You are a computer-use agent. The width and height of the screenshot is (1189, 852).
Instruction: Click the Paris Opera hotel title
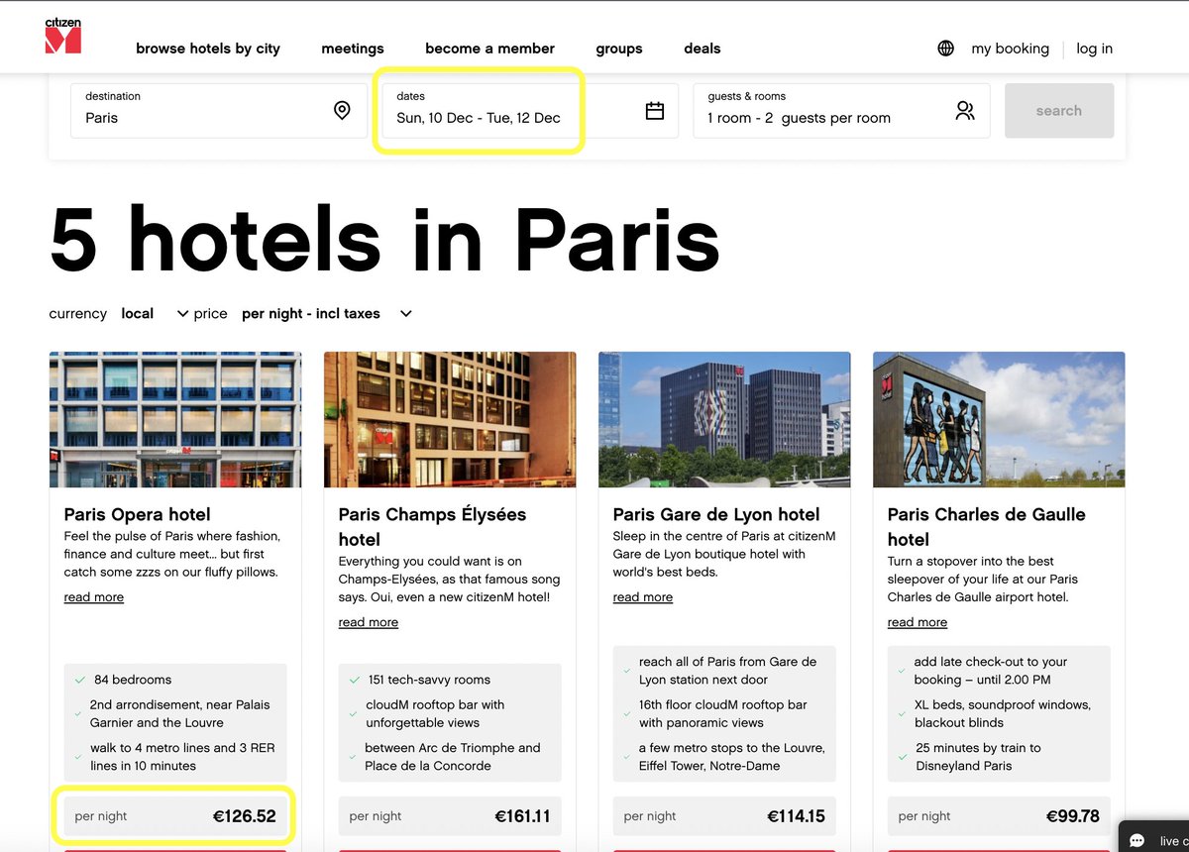click(138, 514)
